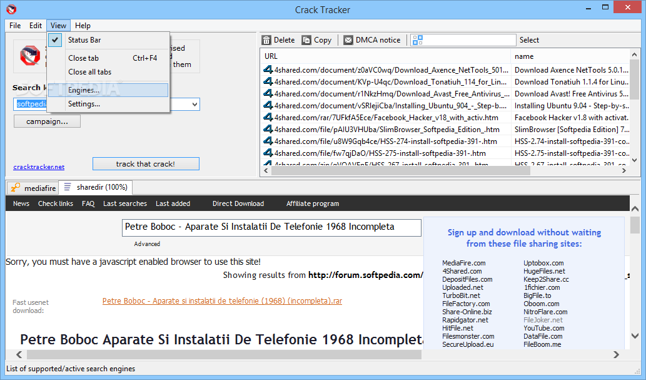Click 4shared icon of HSS-275 row

[268, 153]
